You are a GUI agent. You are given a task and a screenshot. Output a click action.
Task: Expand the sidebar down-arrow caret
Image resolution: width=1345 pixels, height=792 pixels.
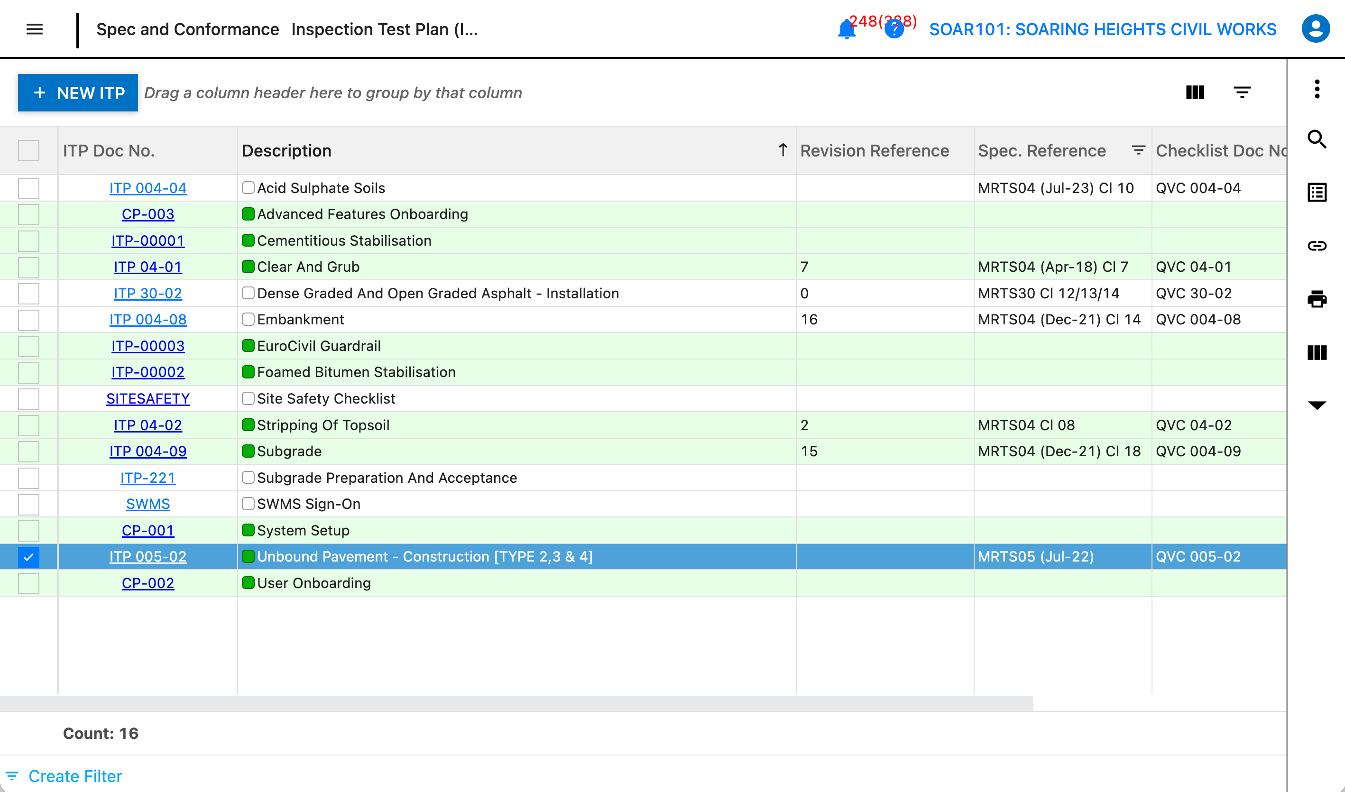(x=1317, y=405)
